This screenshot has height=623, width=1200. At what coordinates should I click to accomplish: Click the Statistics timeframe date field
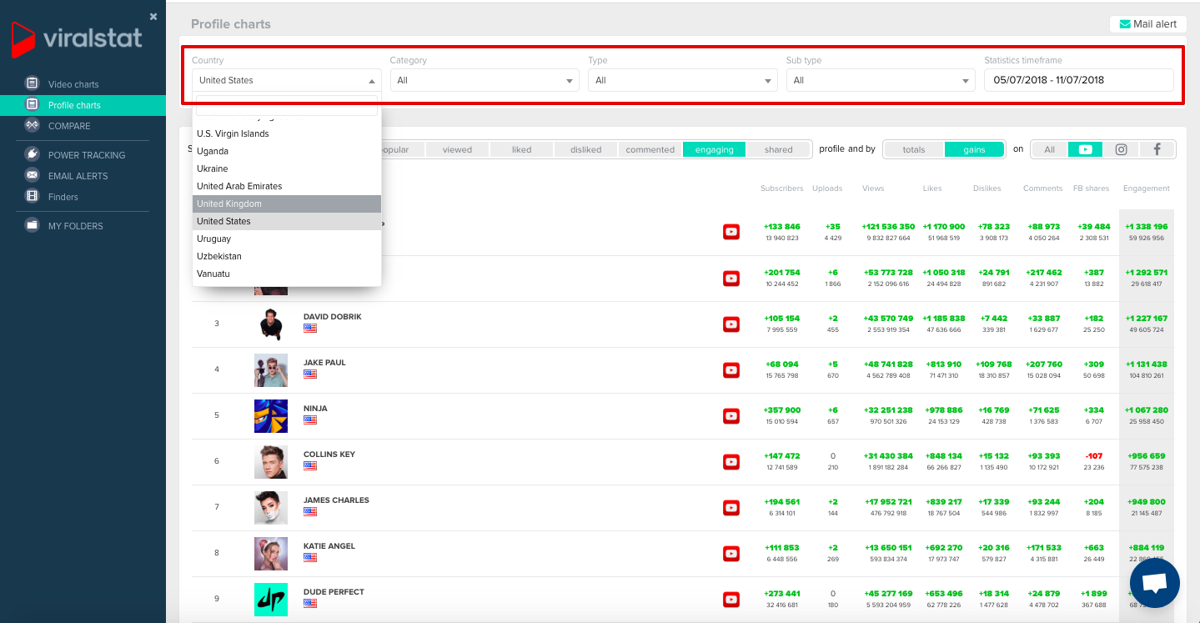click(1079, 80)
